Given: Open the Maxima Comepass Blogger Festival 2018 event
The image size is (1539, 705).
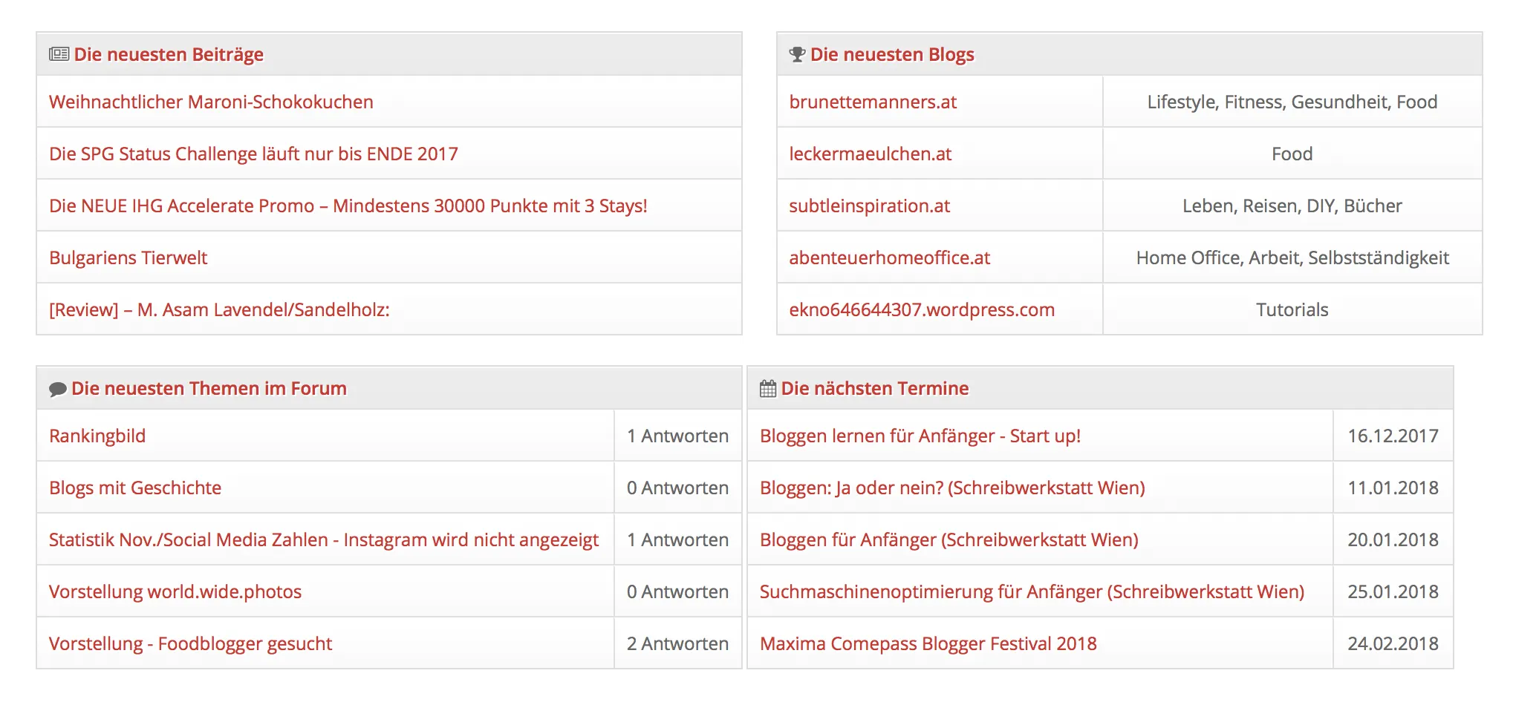Looking at the screenshot, I should coord(928,643).
